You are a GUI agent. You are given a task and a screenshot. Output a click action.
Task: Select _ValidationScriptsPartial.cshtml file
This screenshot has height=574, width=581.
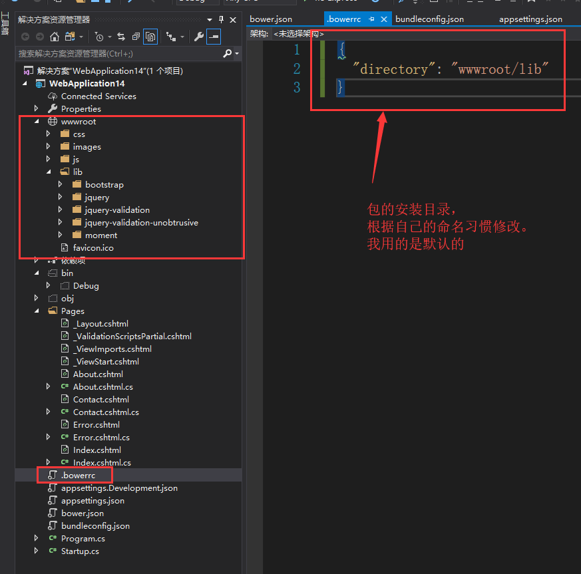click(132, 337)
